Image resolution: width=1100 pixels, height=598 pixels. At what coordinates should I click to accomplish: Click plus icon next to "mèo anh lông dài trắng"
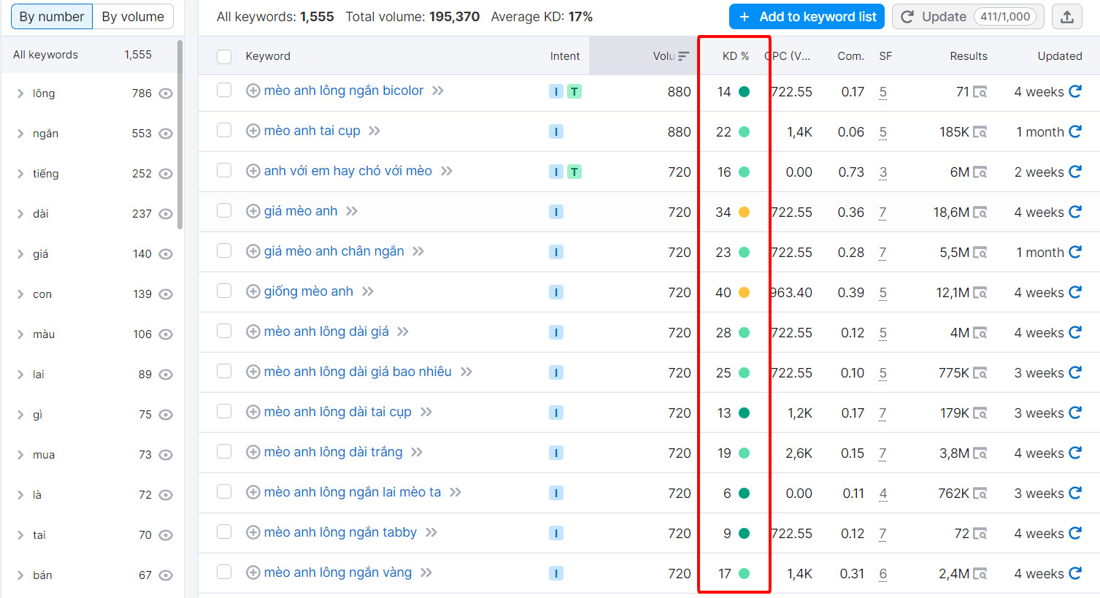click(x=253, y=452)
